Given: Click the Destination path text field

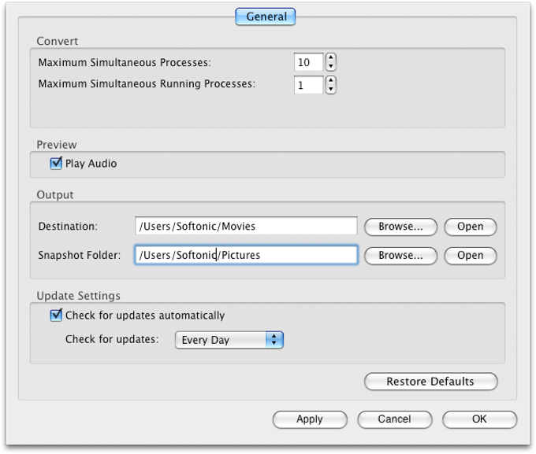Looking at the screenshot, I should (246, 227).
